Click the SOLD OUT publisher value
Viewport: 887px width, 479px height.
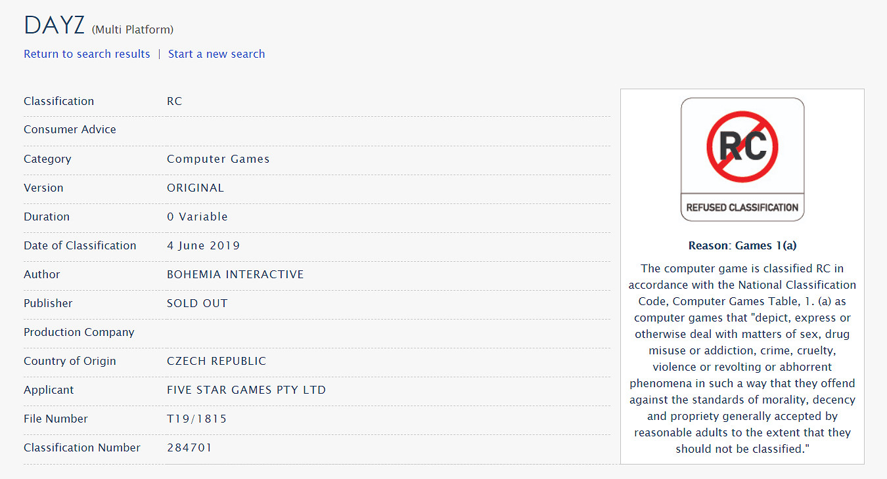point(197,303)
